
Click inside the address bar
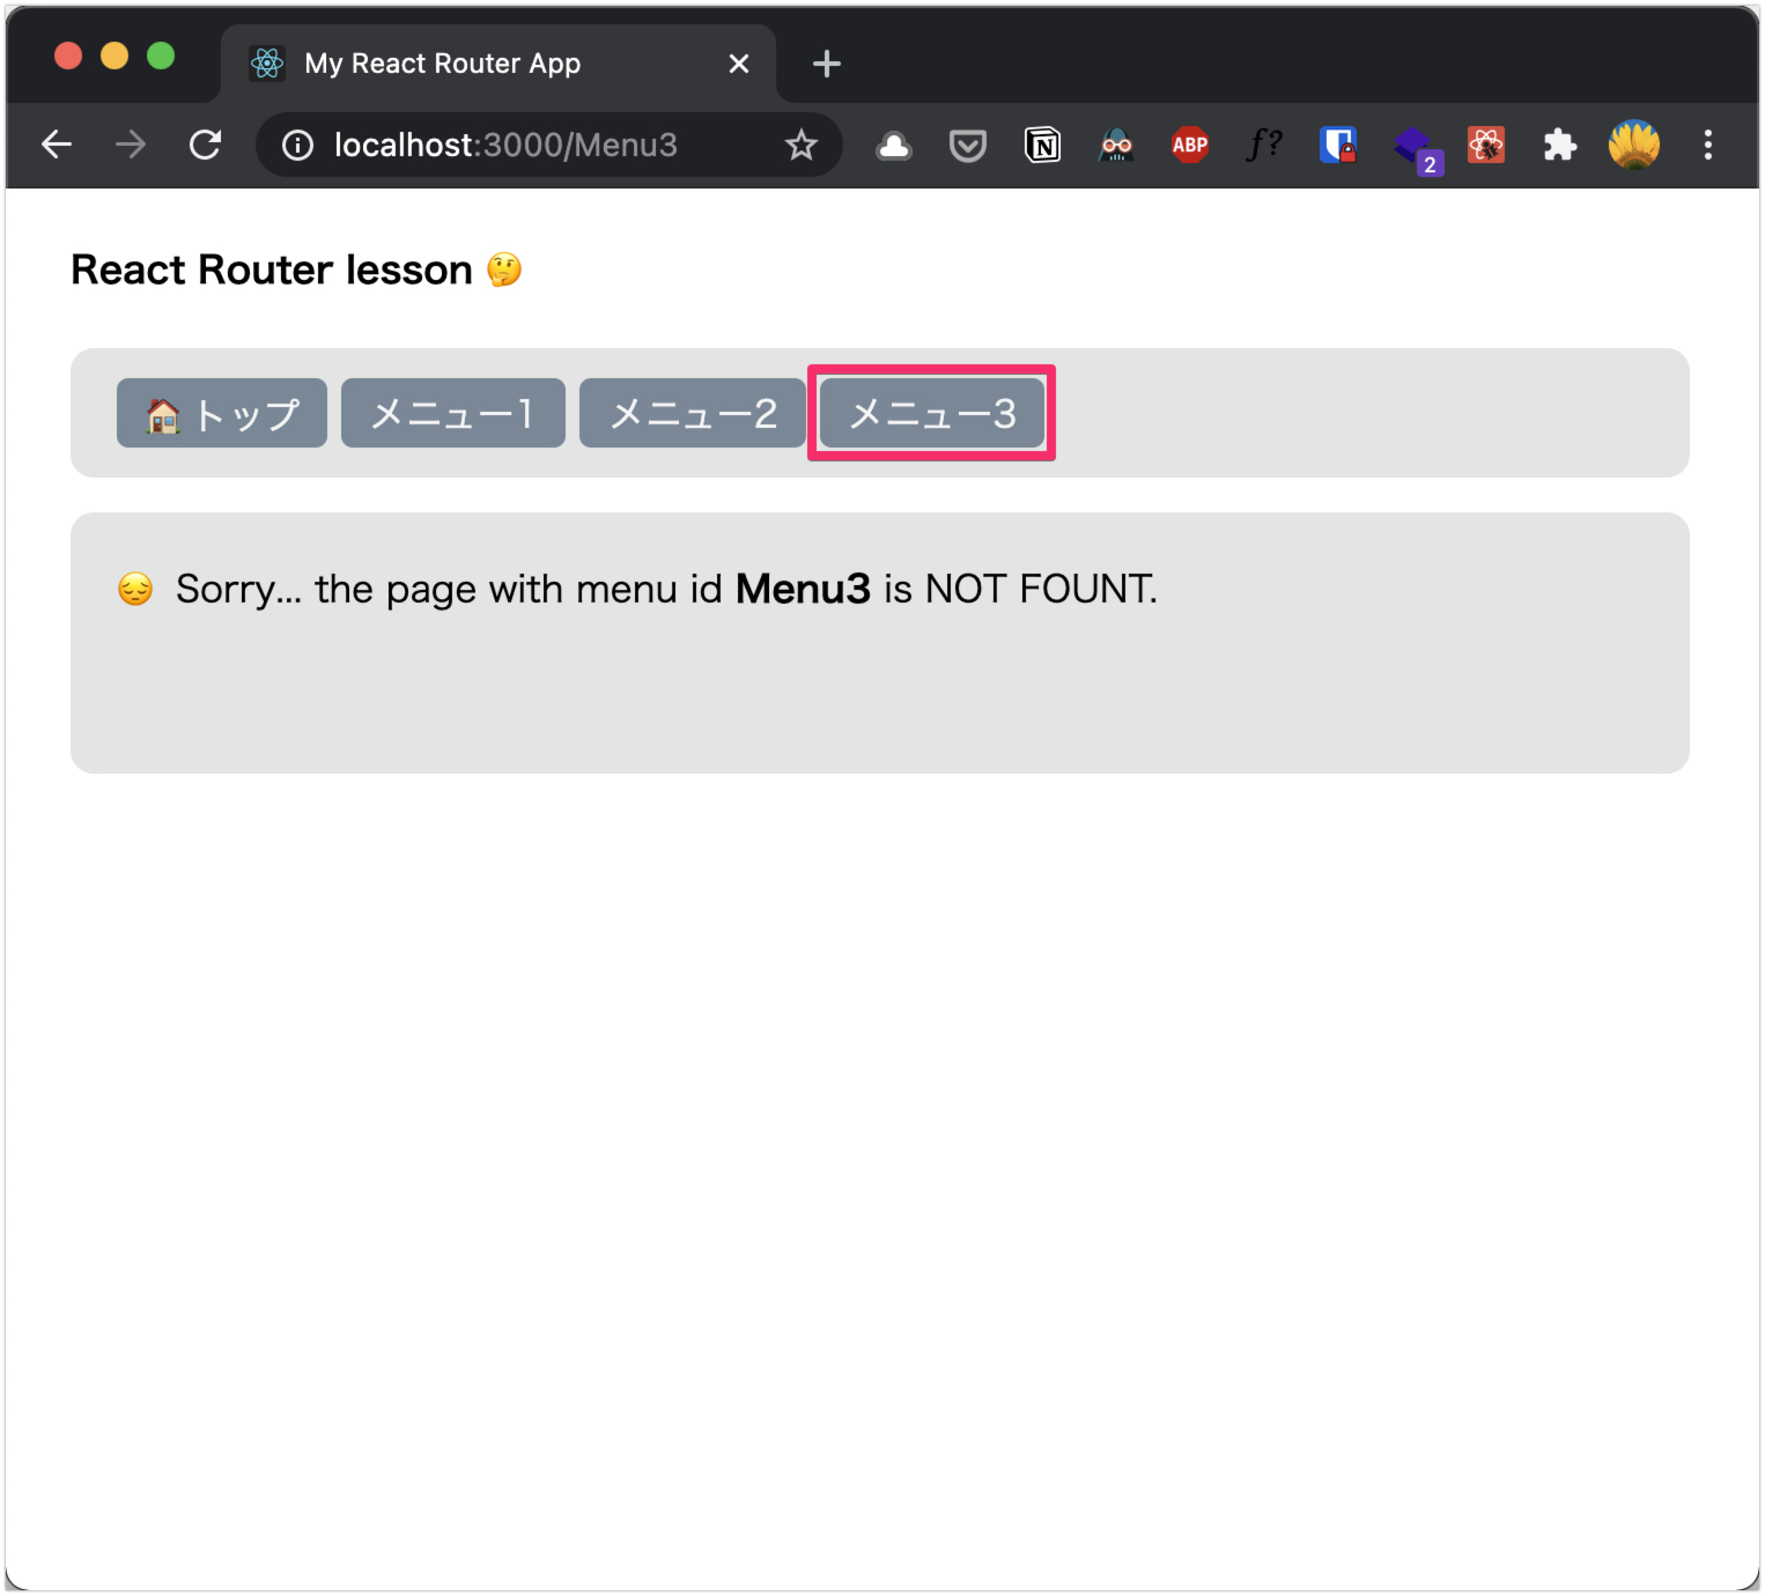pos(525,145)
